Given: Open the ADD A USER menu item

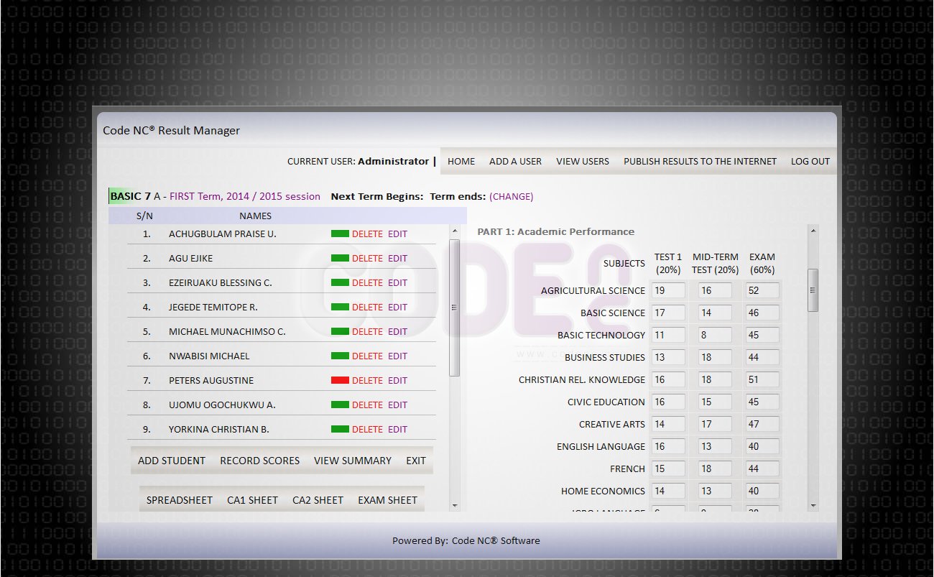Looking at the screenshot, I should point(515,161).
